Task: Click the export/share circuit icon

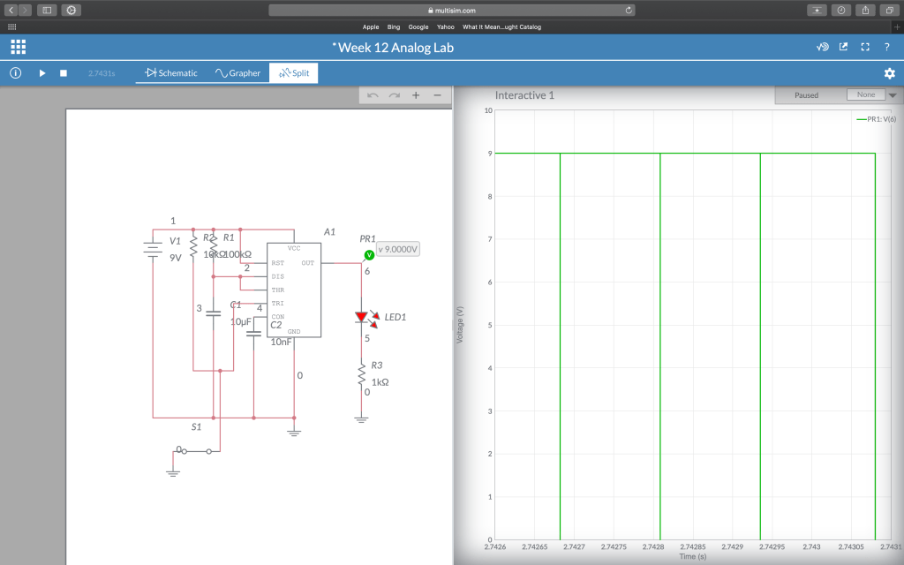Action: click(844, 47)
